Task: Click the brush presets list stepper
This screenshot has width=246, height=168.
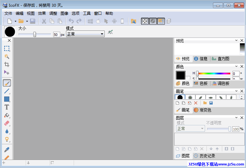Action: (242, 97)
